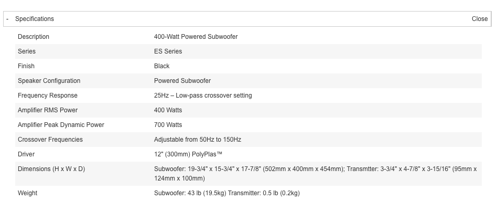Select the Finish row label
The height and width of the screenshot is (212, 497).
point(26,66)
